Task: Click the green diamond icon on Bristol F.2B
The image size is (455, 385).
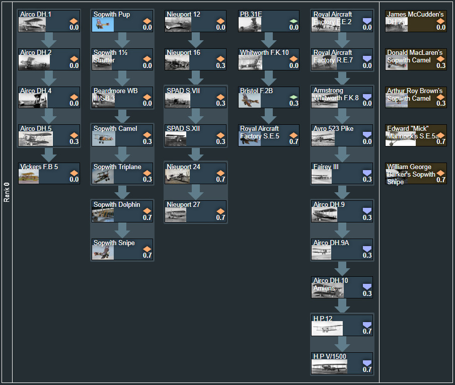Action: click(x=294, y=97)
